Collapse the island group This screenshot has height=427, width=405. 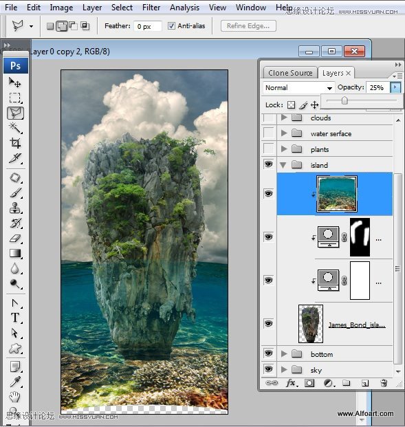[x=283, y=165]
